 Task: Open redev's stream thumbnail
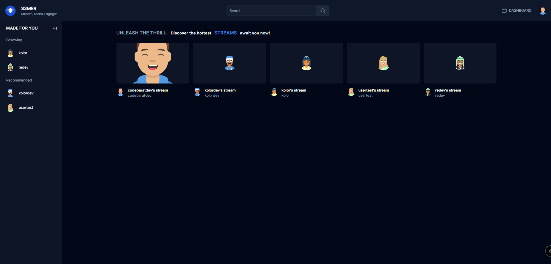[460, 63]
